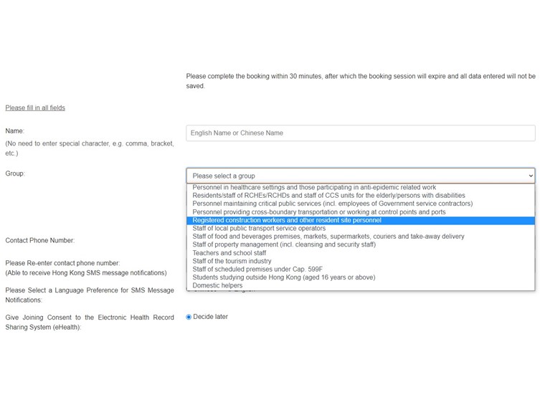Open the 'Please select a group' dropdown
The width and height of the screenshot is (540, 405).
[361, 176]
